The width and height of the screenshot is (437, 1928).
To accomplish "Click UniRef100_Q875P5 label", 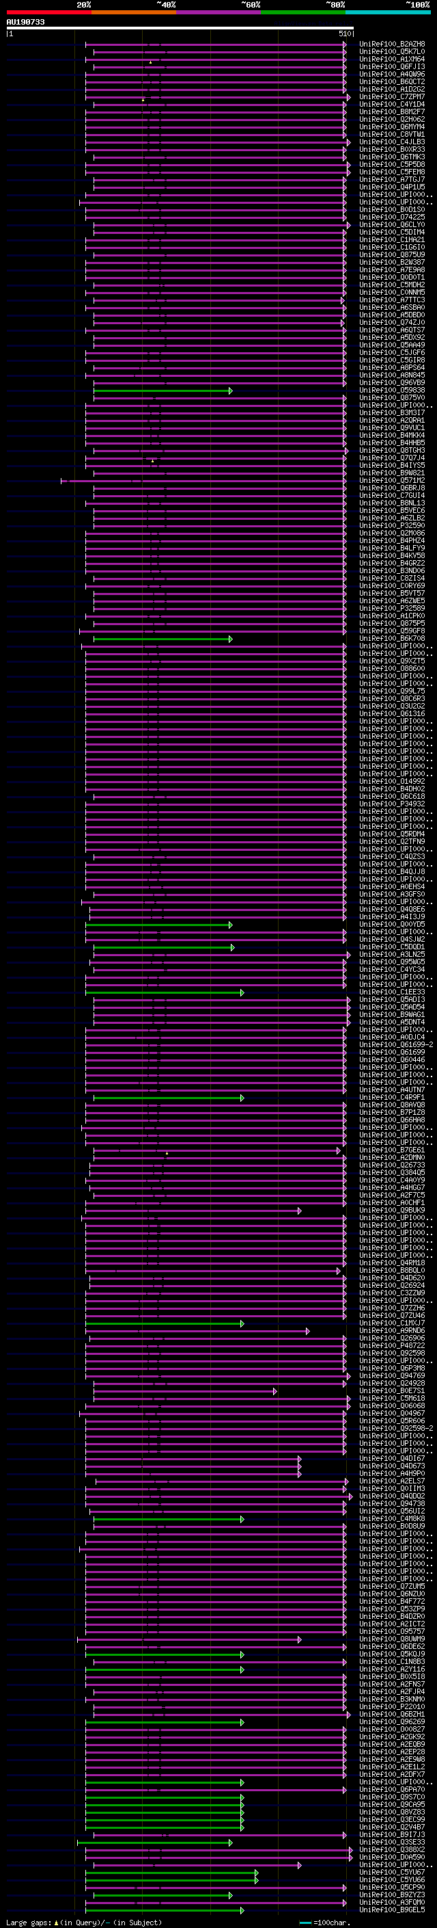I will (x=391, y=622).
